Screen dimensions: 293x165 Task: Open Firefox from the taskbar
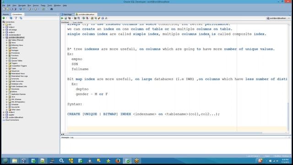pyautogui.click(x=118, y=160)
